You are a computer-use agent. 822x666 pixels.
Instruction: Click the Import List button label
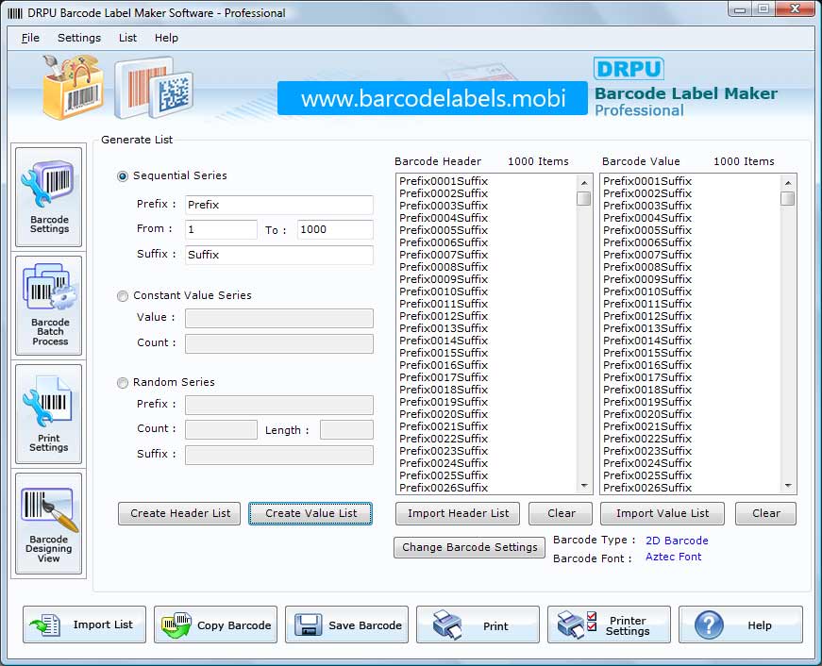103,624
